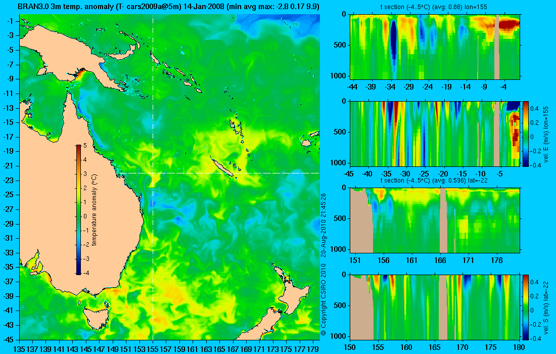The width and height of the screenshot is (556, 354).
Task: Click the 0.4 value on vel. E colorbar
Action: 534,108
